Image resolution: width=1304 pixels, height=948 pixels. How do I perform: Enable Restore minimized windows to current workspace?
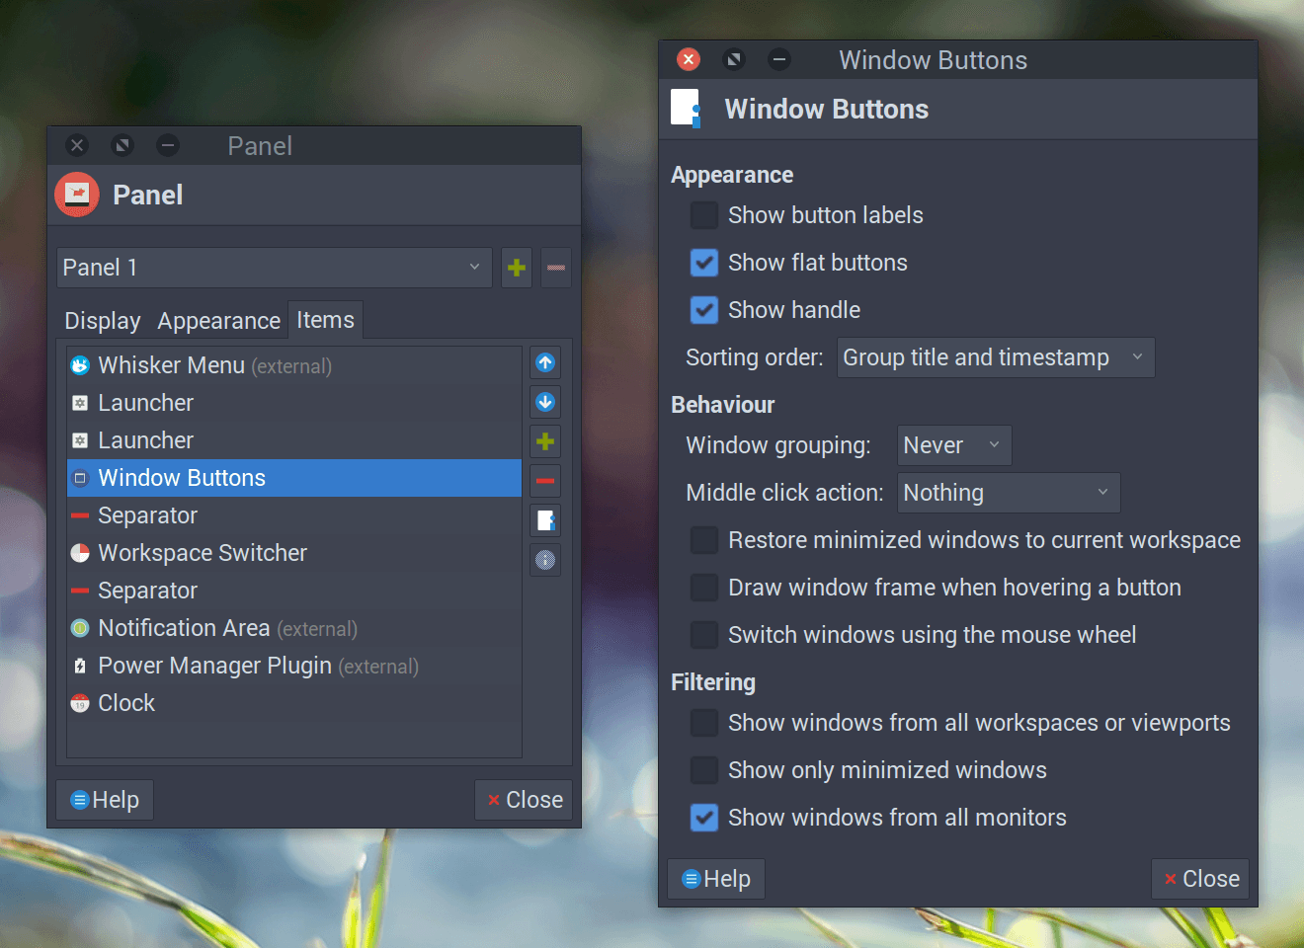click(x=704, y=540)
